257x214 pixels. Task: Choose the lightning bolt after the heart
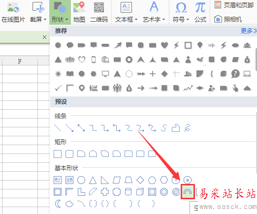pyautogui.click(x=176, y=45)
